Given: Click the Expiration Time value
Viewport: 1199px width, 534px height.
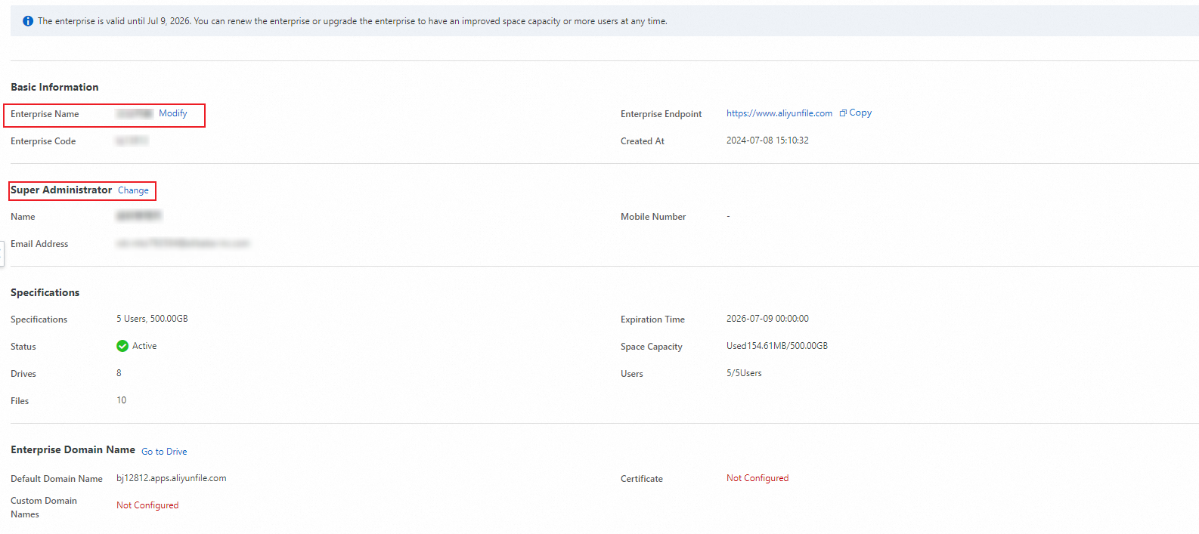Looking at the screenshot, I should pos(767,319).
